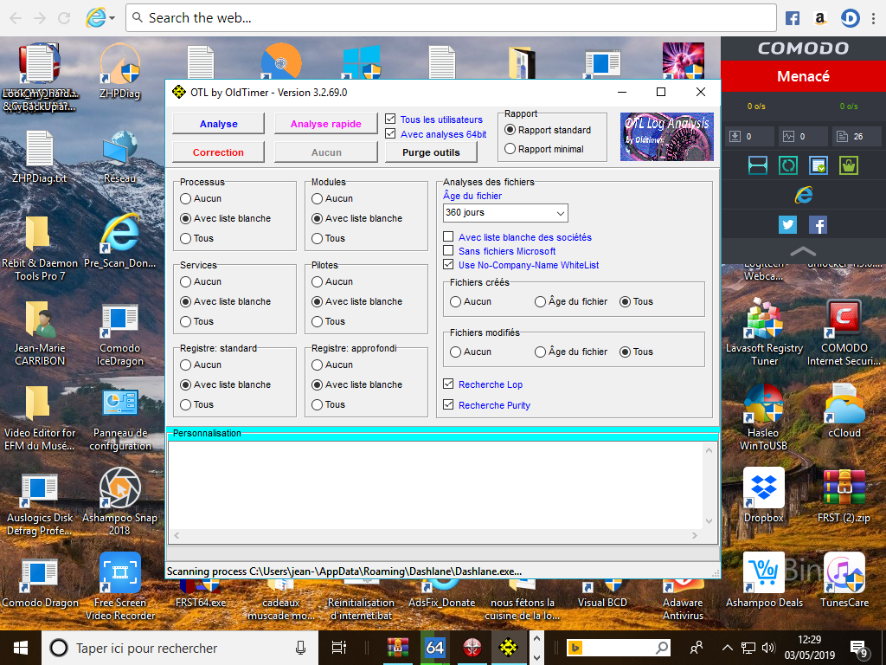The height and width of the screenshot is (665, 886).
Task: Click the Bing search box in taskbar
Action: [x=619, y=648]
